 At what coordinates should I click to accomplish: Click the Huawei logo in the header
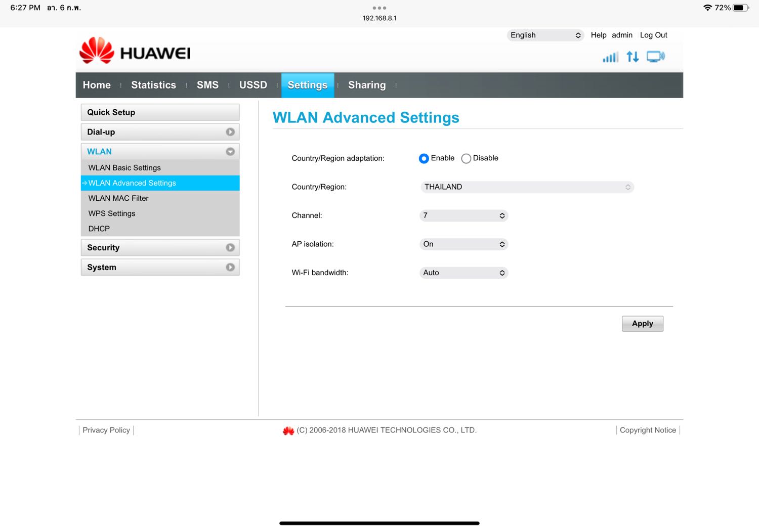click(x=135, y=51)
